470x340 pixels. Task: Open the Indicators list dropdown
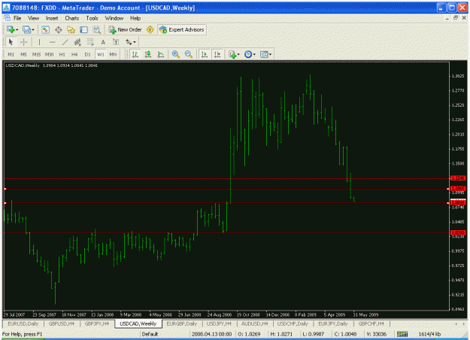coord(234,54)
